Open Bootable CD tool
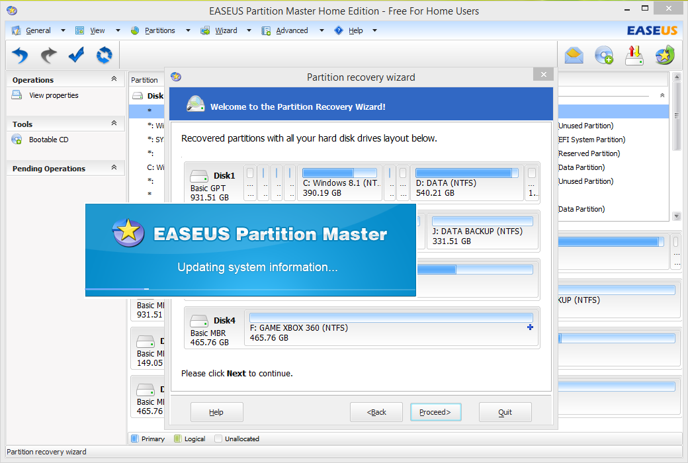This screenshot has height=463, width=688. [x=49, y=140]
